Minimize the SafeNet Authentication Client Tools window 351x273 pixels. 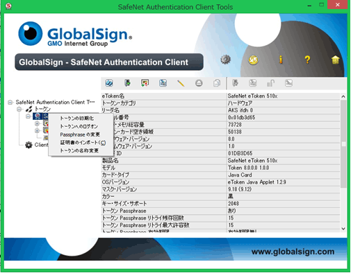click(x=309, y=5)
